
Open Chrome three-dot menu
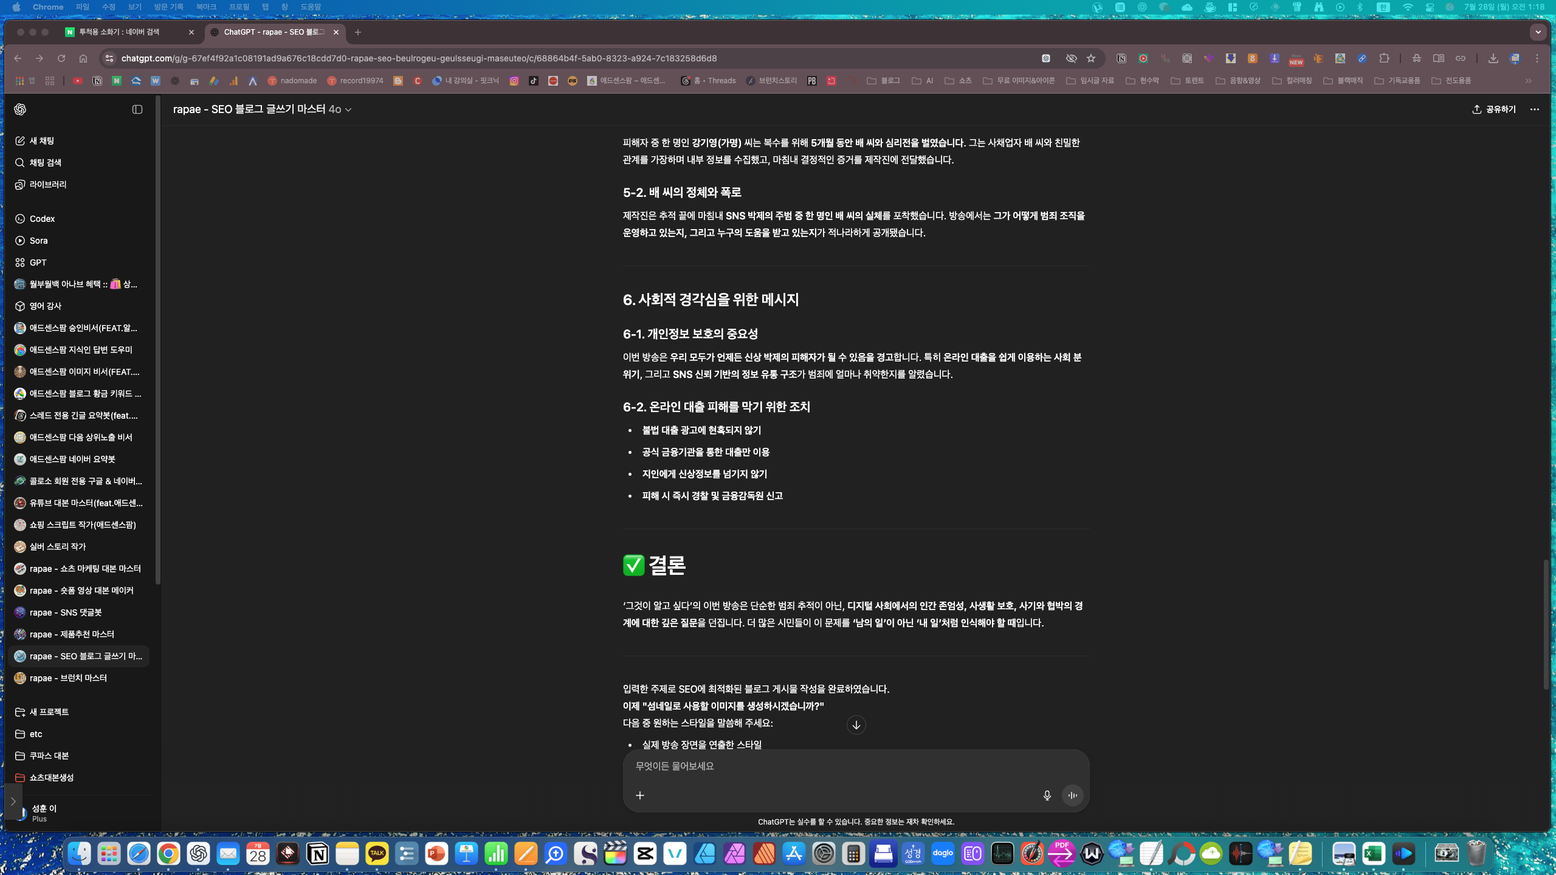pos(1537,58)
